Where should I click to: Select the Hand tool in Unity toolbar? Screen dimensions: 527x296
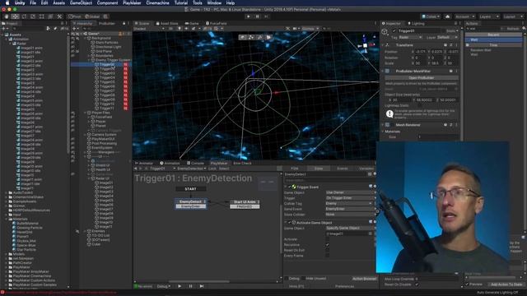6,16
